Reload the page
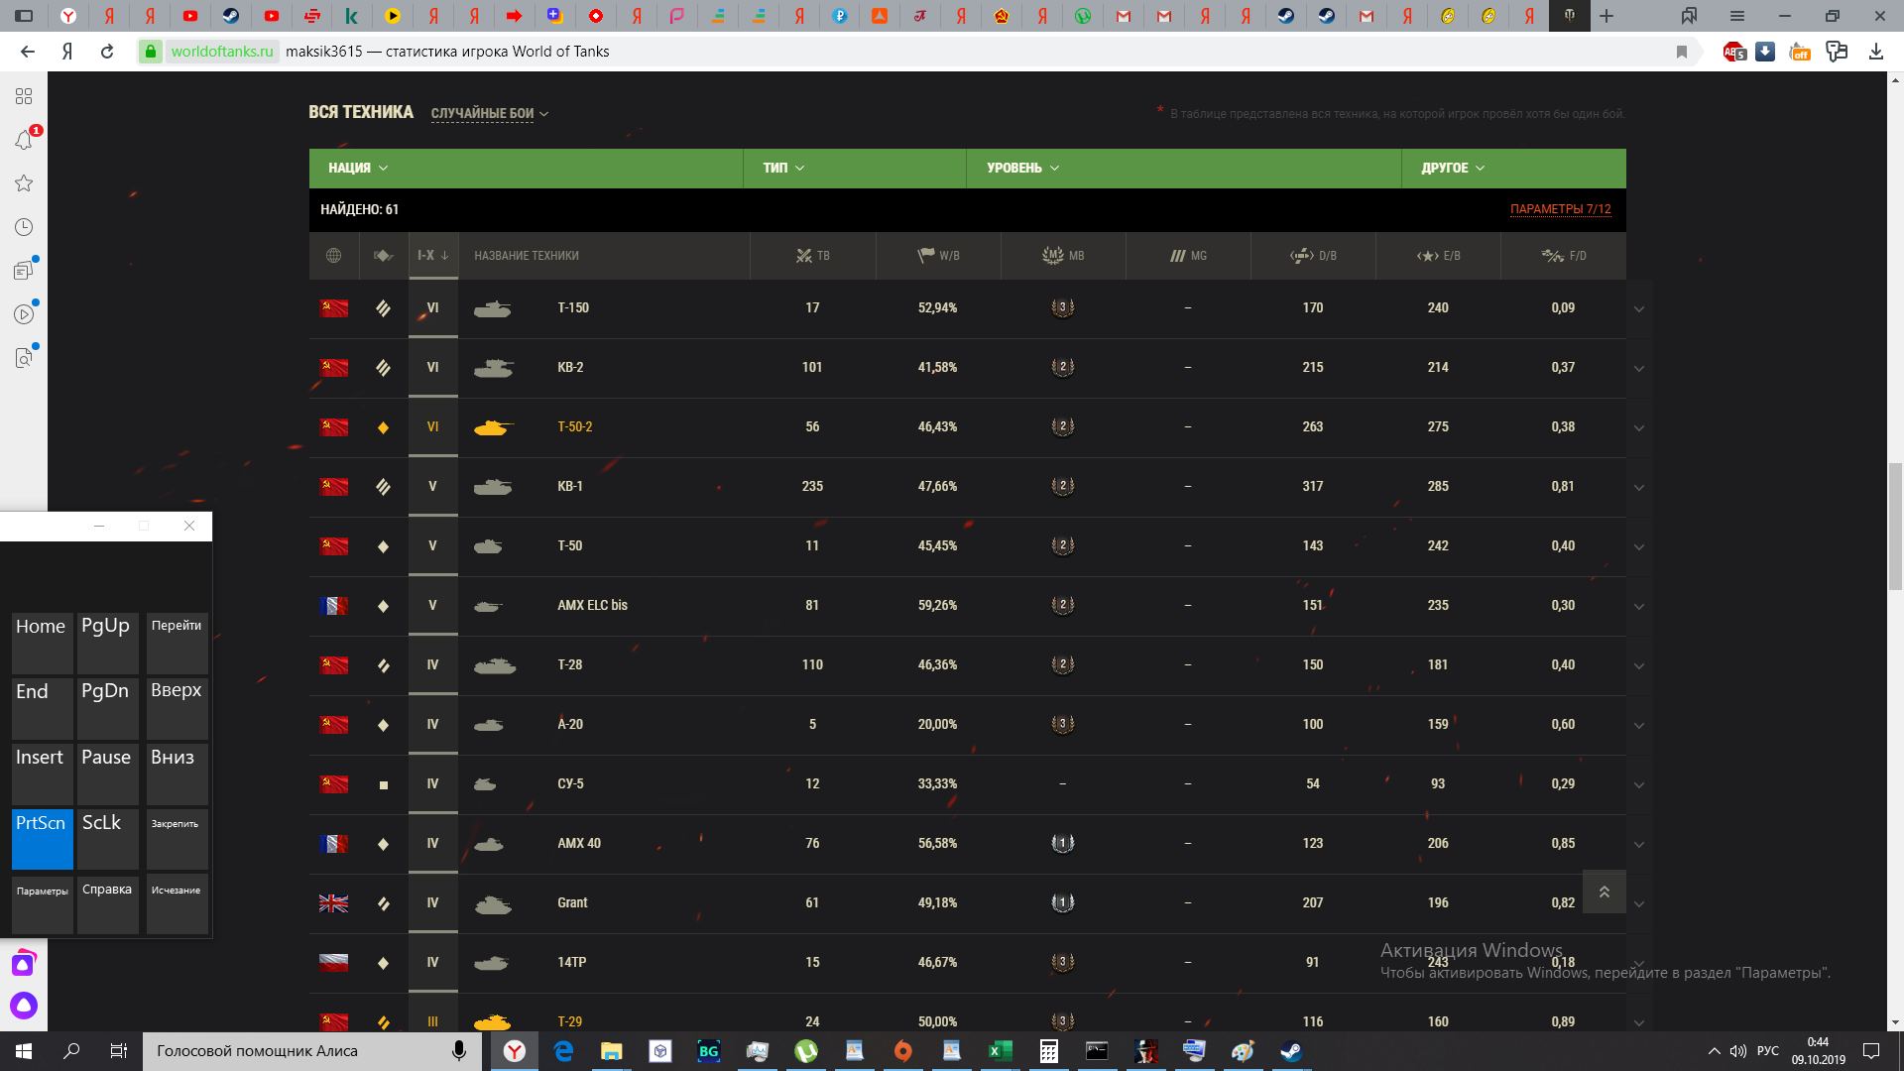 tap(107, 52)
